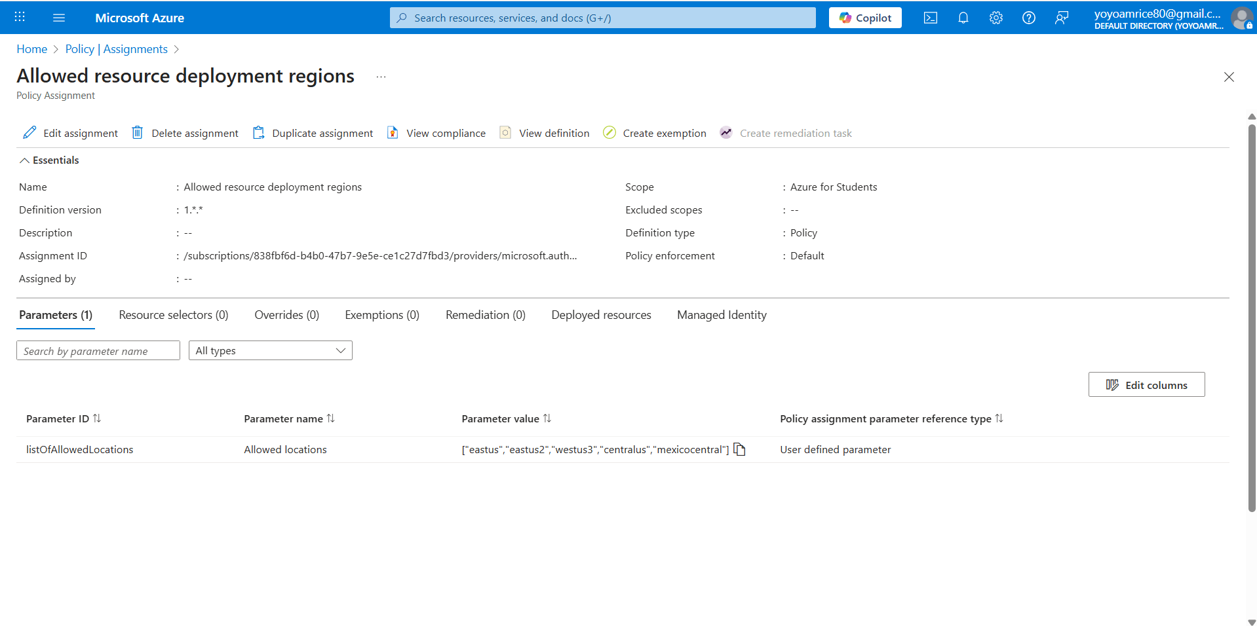
Task: Click the user account avatar
Action: [x=1241, y=18]
